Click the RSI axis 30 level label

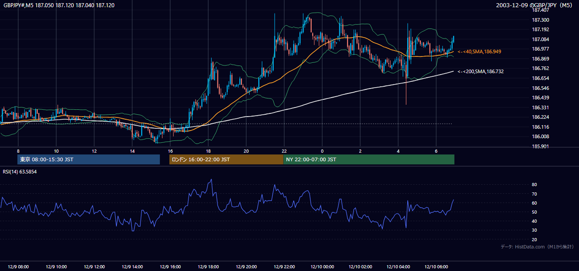(x=535, y=230)
